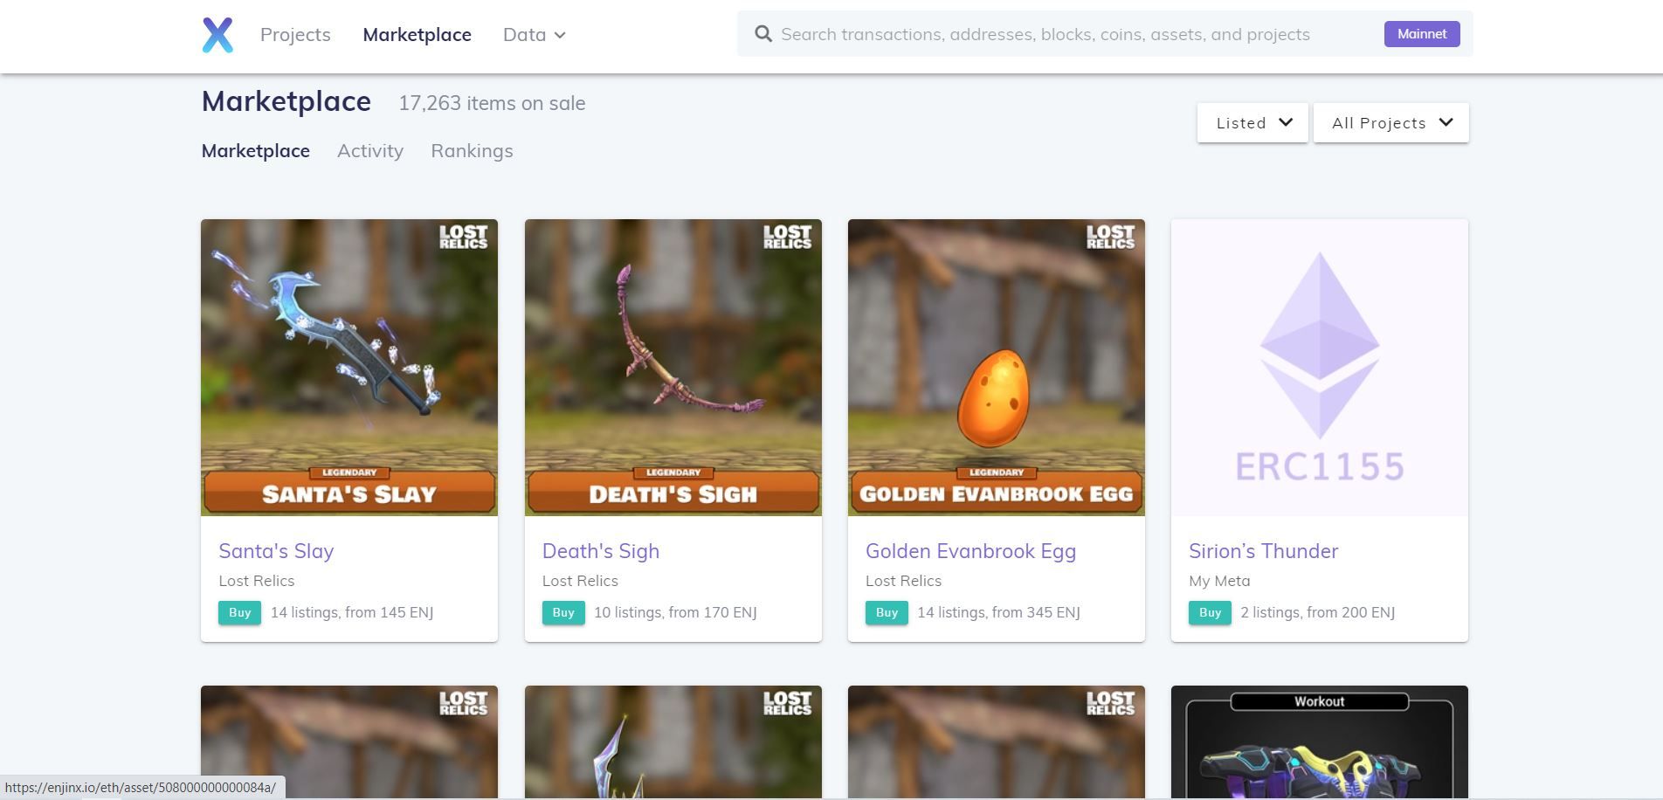
Task: Click My Meta project name
Action: 1219,581
